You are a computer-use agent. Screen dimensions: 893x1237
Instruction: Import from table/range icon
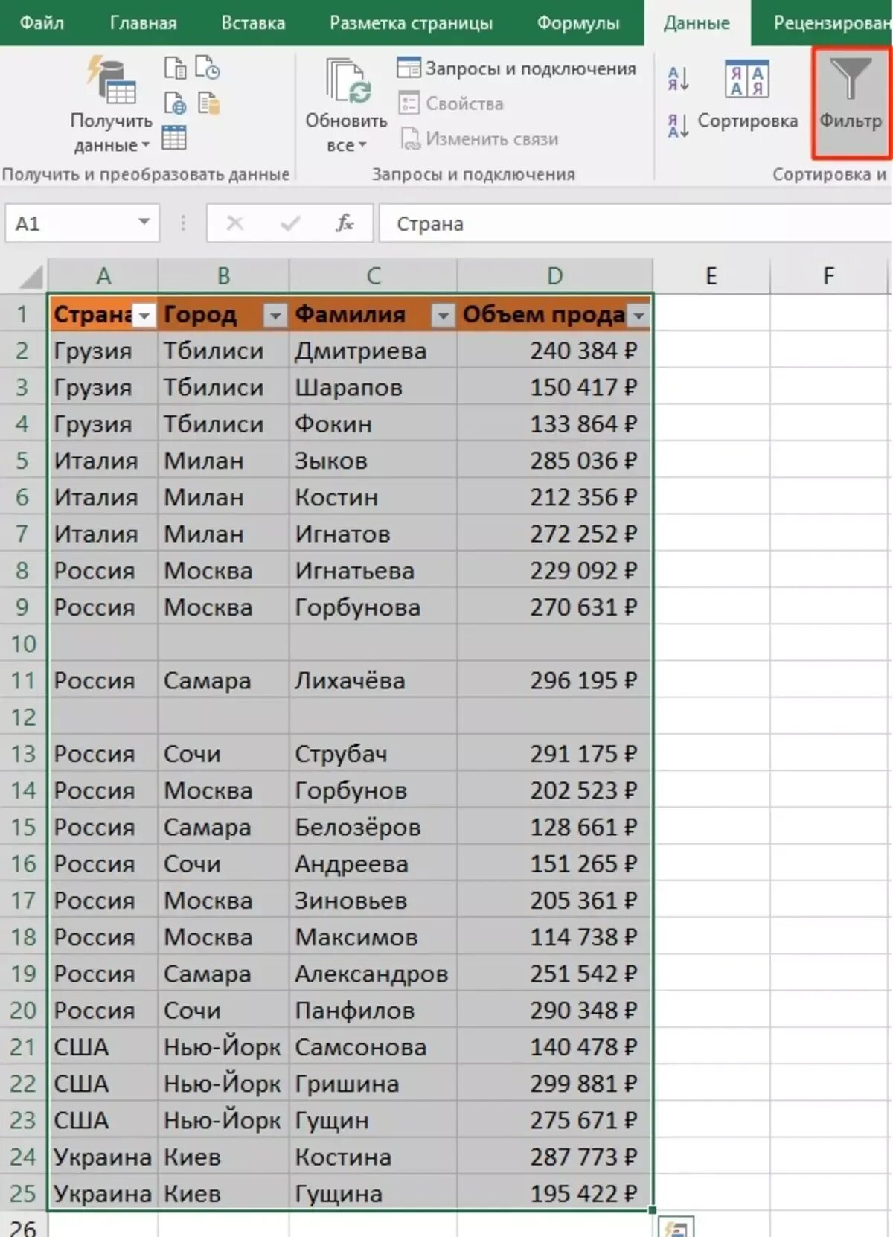pyautogui.click(x=174, y=138)
